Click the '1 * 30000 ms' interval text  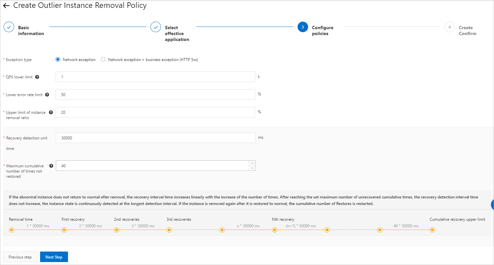click(38, 226)
